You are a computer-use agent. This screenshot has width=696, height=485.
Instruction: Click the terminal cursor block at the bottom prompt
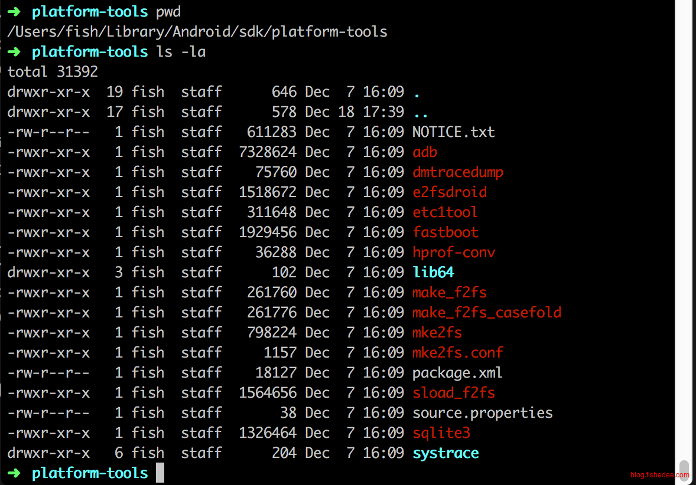160,473
